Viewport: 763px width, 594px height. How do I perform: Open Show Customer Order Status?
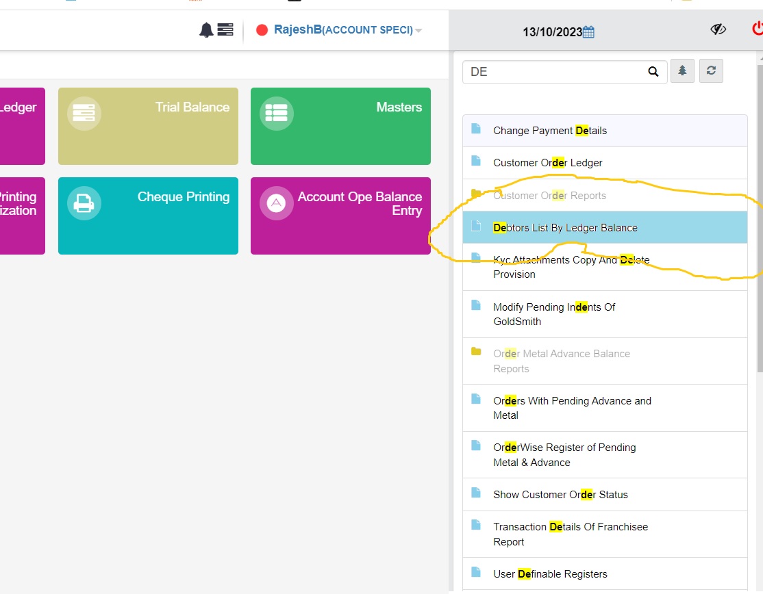click(x=605, y=494)
